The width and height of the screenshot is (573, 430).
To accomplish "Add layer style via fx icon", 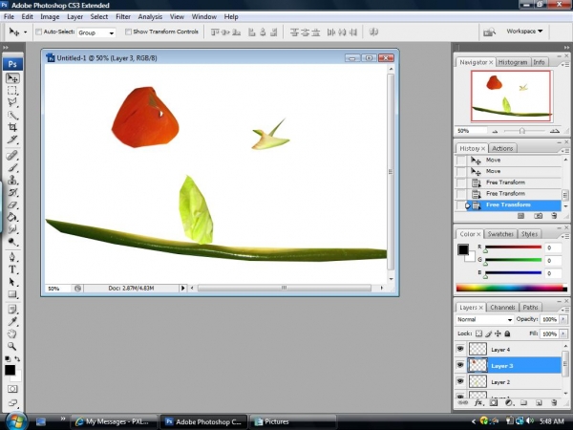I will [x=478, y=402].
